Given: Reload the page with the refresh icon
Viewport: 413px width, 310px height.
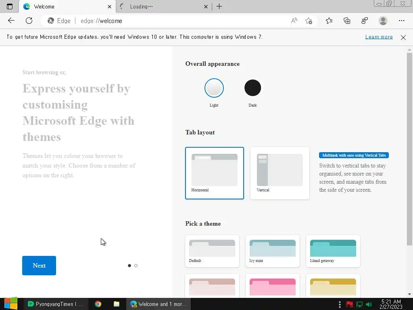Looking at the screenshot, I should (29, 21).
